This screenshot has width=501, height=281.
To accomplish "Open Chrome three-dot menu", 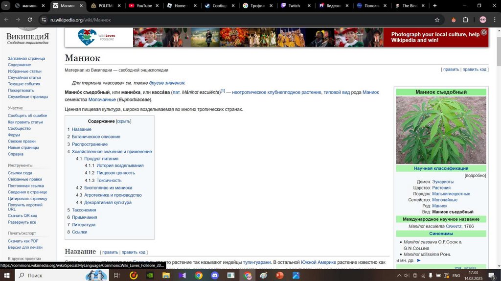I will coord(495,20).
